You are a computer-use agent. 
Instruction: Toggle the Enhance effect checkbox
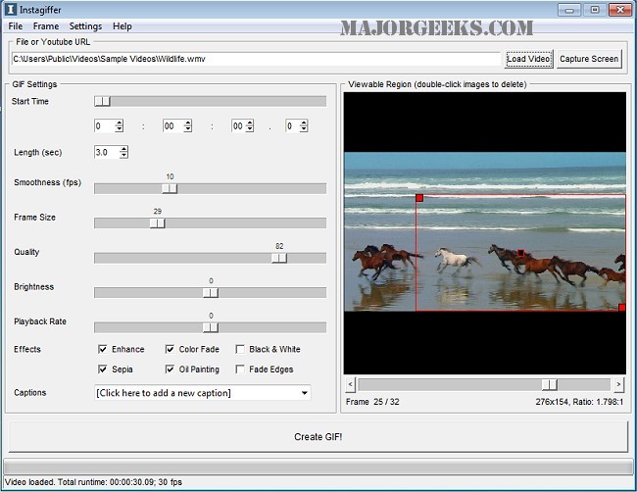pos(103,349)
